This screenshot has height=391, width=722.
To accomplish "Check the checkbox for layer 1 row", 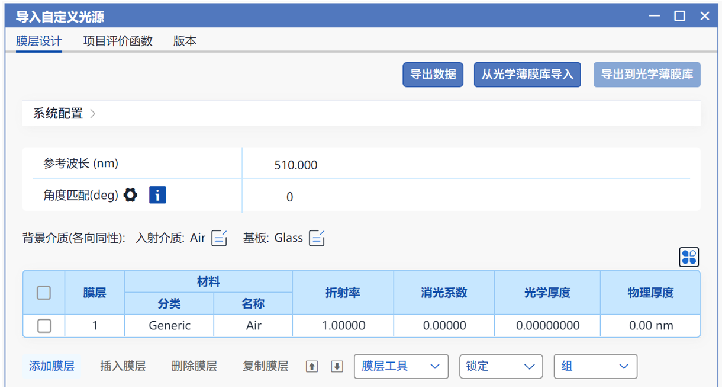I will click(x=44, y=326).
